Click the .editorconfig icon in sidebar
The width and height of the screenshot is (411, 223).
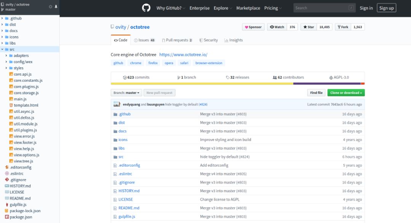click(7, 167)
